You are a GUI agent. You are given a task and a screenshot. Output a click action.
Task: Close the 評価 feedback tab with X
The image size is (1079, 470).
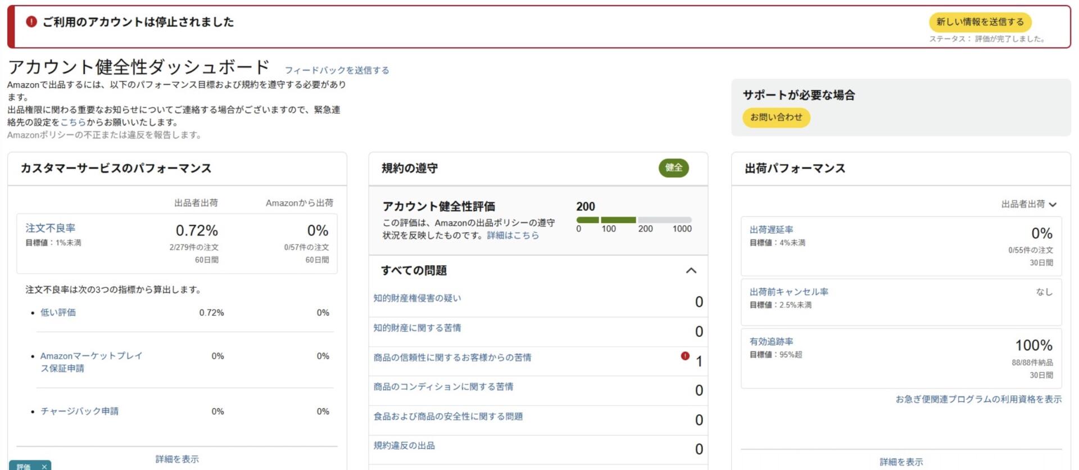click(x=44, y=466)
